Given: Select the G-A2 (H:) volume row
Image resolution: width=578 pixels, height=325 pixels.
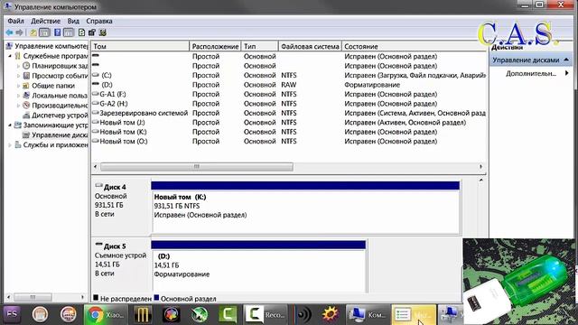Looking at the screenshot, I should click(x=289, y=104).
